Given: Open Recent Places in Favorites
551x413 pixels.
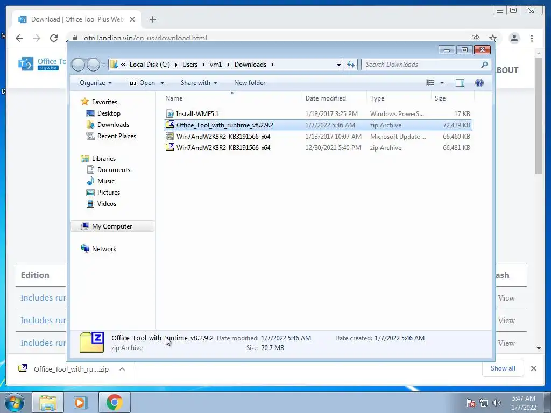Looking at the screenshot, I should click(117, 136).
